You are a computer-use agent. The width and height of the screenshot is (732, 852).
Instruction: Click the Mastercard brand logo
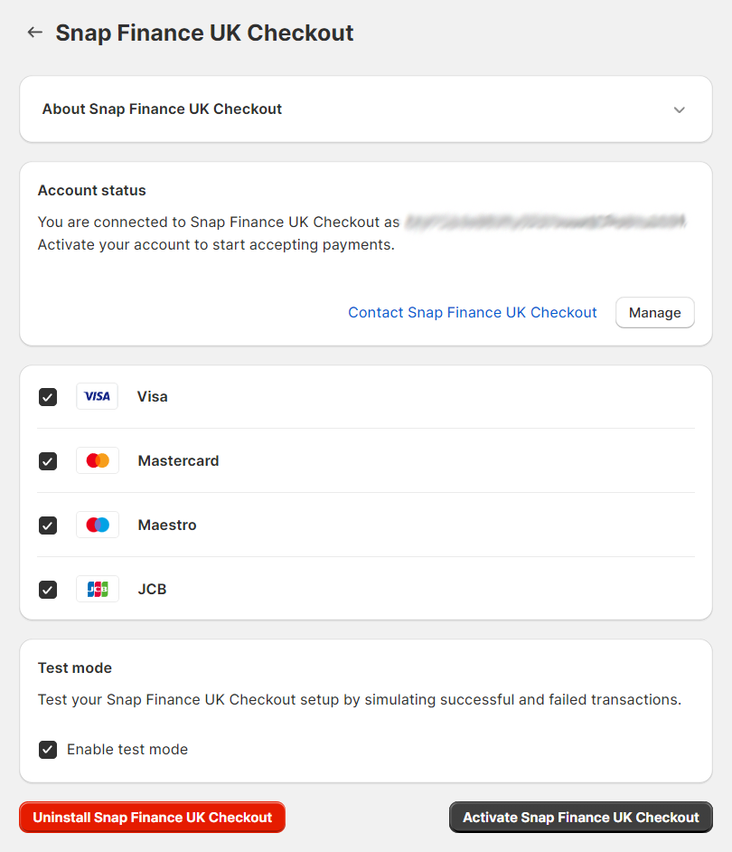[97, 460]
